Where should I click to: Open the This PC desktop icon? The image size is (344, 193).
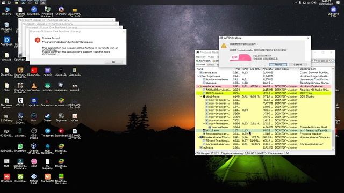[x=6, y=11]
